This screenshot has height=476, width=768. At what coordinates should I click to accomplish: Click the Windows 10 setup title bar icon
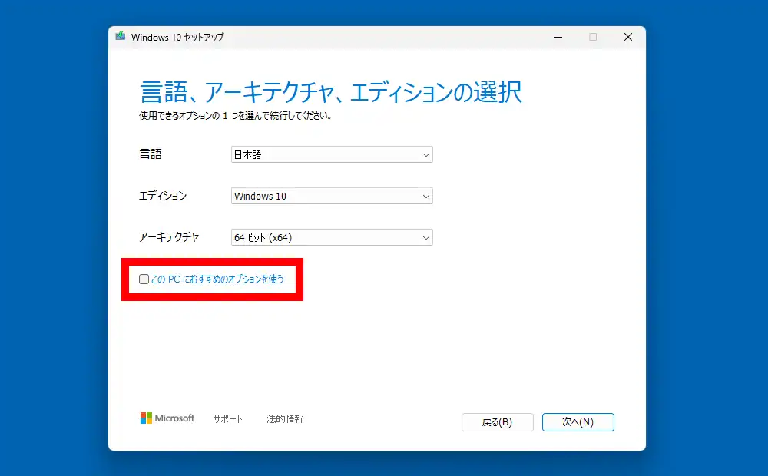pyautogui.click(x=120, y=36)
